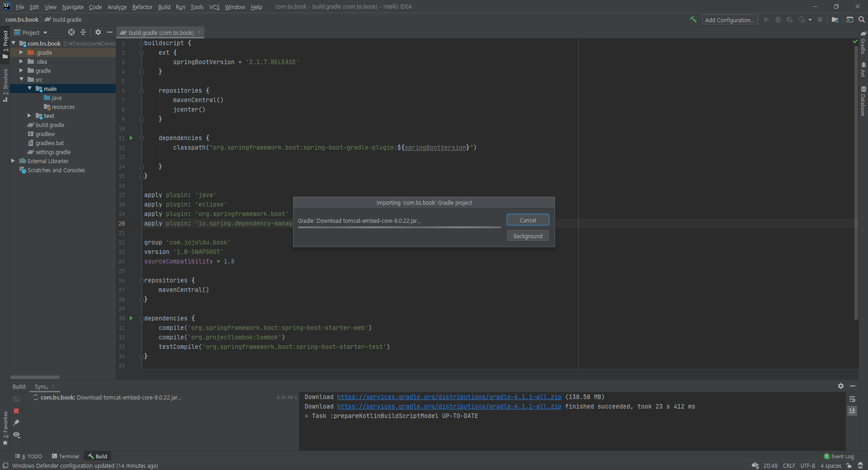The height and width of the screenshot is (470, 868).
Task: Collapse the main folder
Action: tap(29, 89)
